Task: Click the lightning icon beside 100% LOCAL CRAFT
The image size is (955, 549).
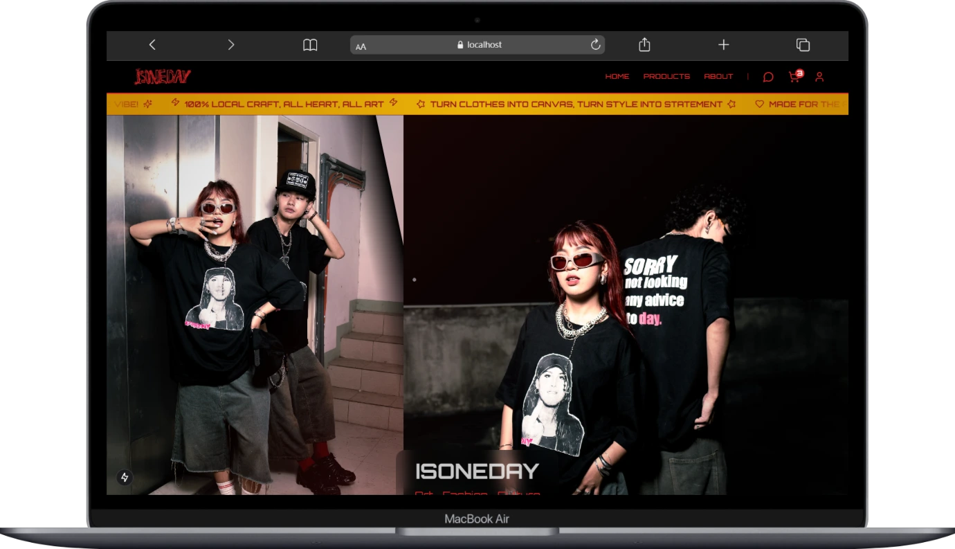Action: coord(174,103)
